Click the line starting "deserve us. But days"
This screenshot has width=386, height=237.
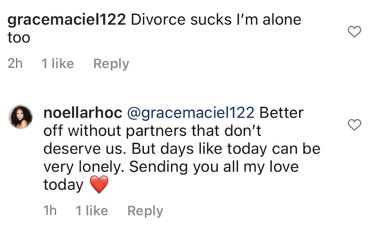tap(182, 149)
